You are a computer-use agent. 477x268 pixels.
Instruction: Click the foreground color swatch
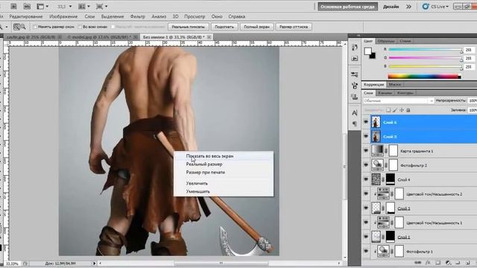click(367, 51)
